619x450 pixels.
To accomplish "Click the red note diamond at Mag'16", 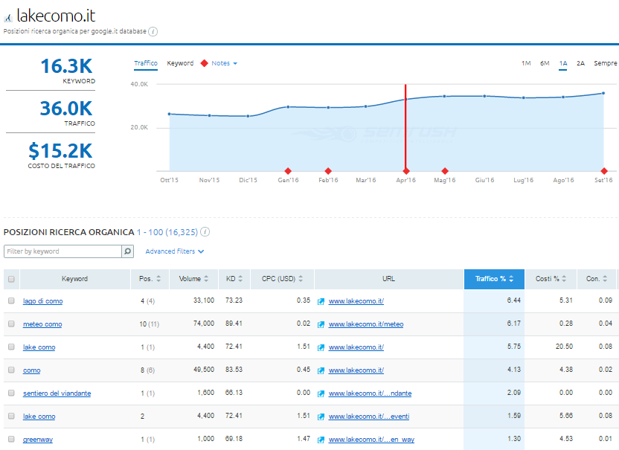I will (445, 170).
